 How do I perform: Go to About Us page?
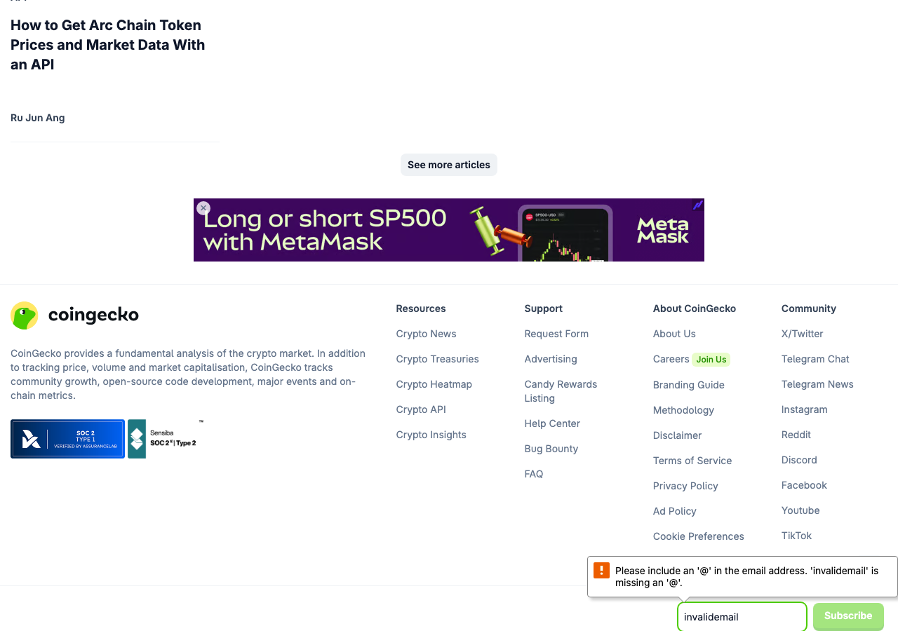click(674, 334)
